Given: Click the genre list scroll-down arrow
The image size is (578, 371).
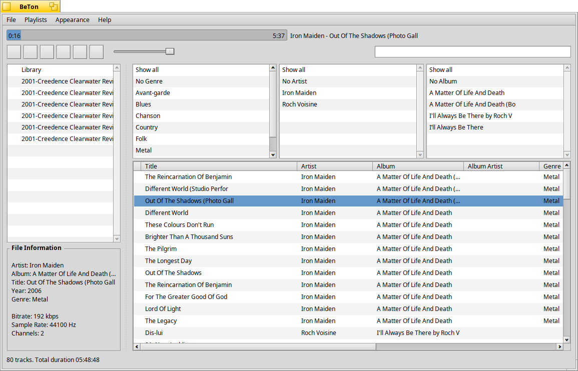Looking at the screenshot, I should tap(273, 154).
